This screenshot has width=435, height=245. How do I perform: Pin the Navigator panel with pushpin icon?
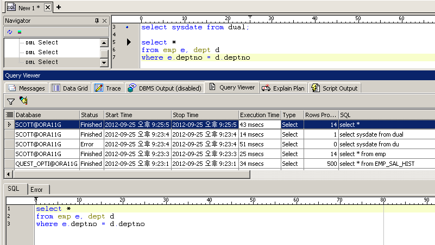(97, 21)
